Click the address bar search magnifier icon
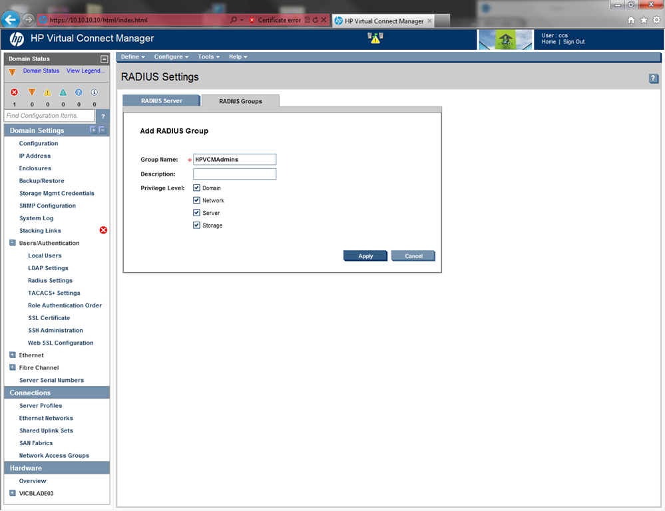 pos(233,20)
